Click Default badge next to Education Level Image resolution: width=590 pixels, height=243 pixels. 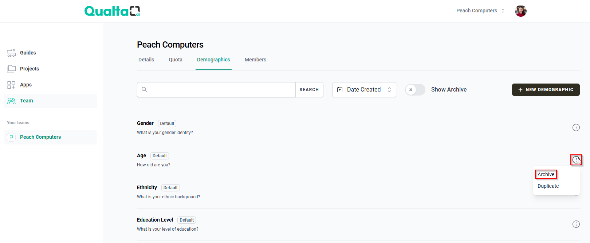point(187,220)
